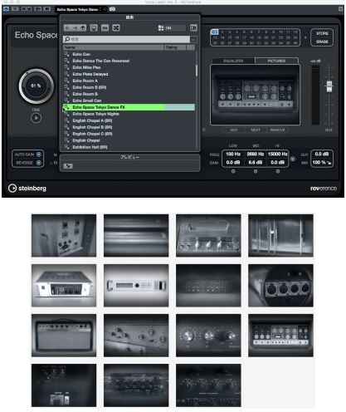Open the camera snapshot icon in header
This screenshot has height=412, width=346.
(112, 9)
